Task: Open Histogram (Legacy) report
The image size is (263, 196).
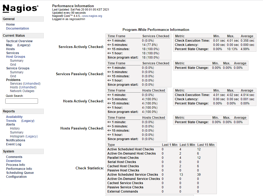Action: (x=24, y=136)
